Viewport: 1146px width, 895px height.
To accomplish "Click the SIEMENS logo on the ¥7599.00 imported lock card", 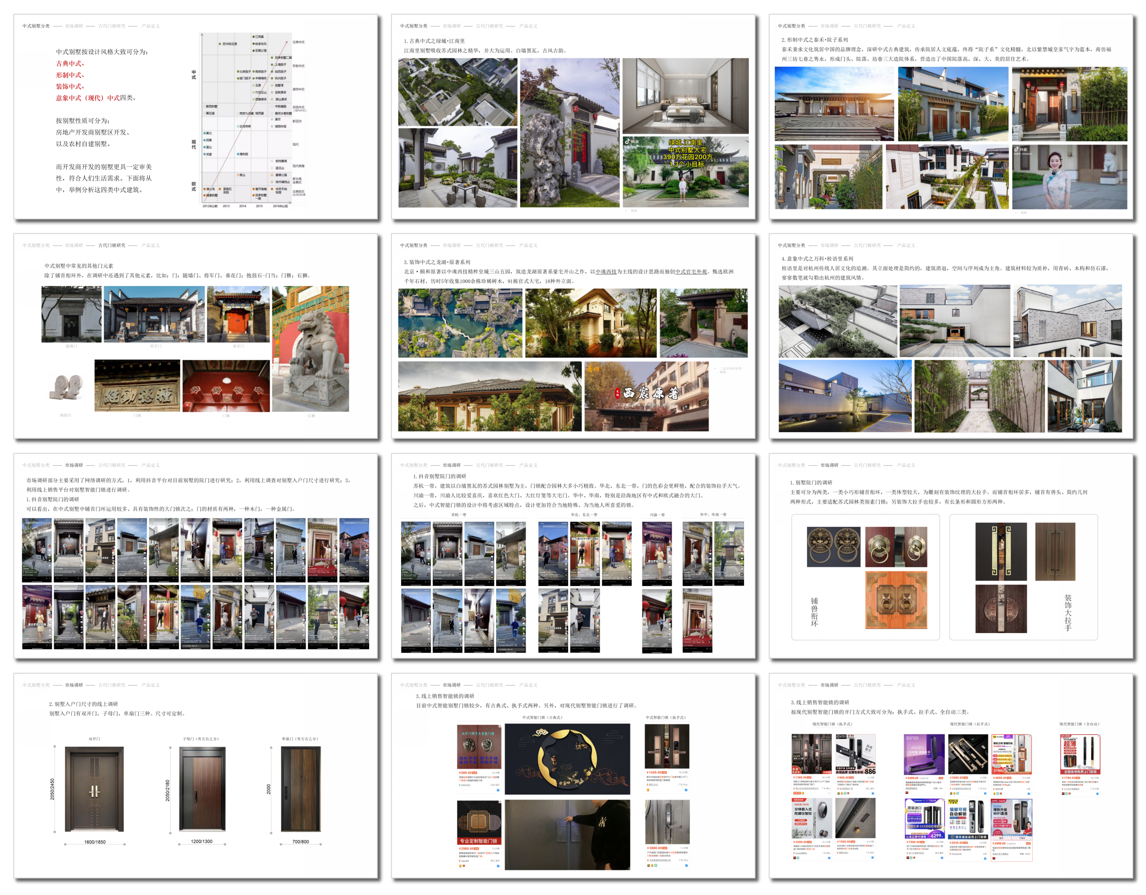I will pyautogui.click(x=918, y=801).
